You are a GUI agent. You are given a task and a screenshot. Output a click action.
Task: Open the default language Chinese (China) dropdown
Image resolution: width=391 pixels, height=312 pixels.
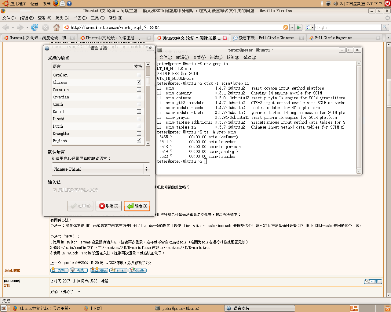point(101,169)
